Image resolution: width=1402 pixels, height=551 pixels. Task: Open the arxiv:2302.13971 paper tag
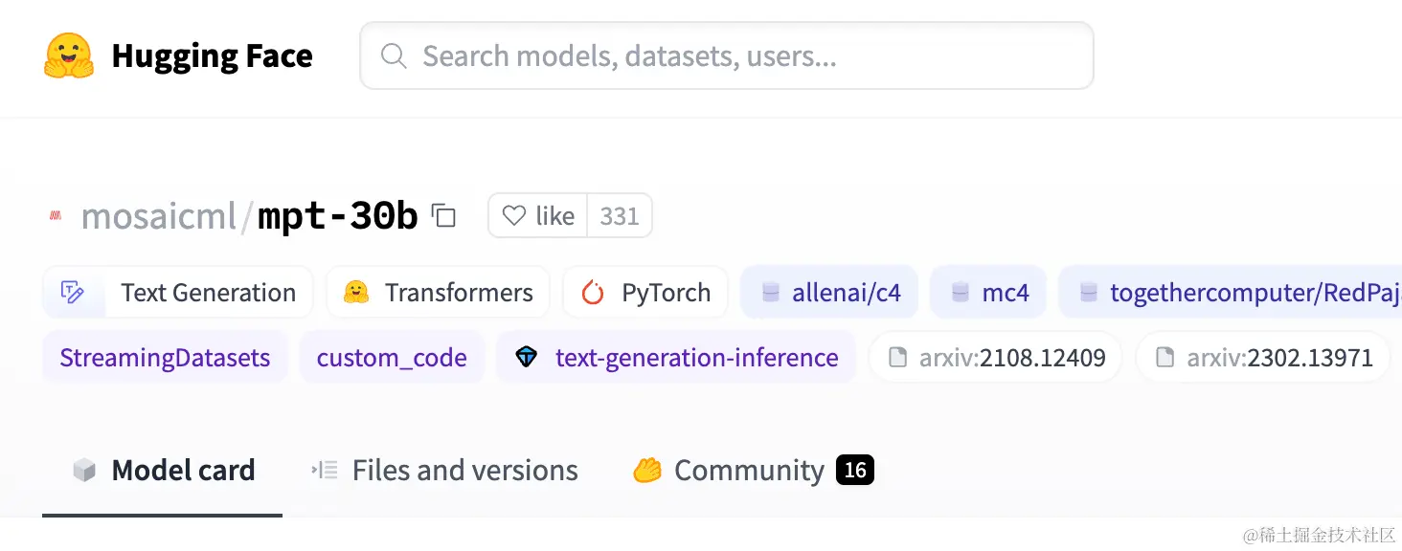coord(1262,358)
